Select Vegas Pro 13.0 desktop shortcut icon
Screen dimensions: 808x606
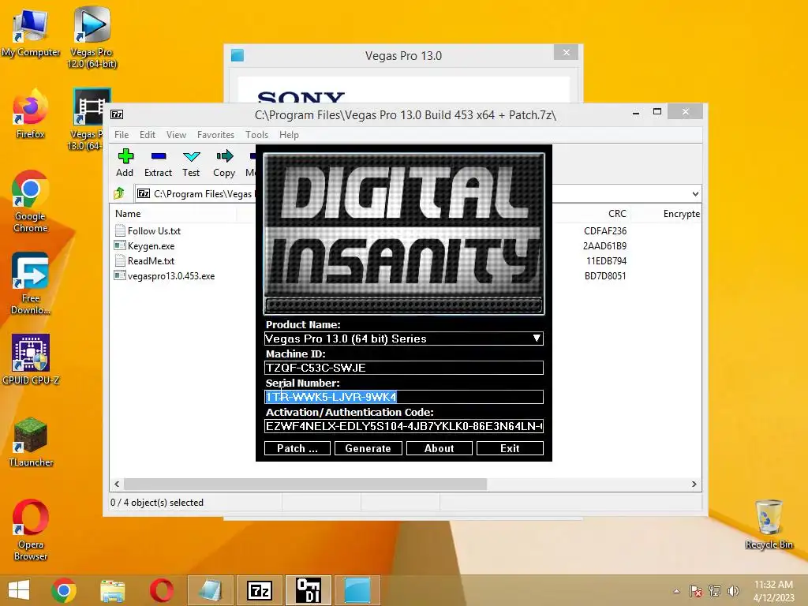click(88, 120)
